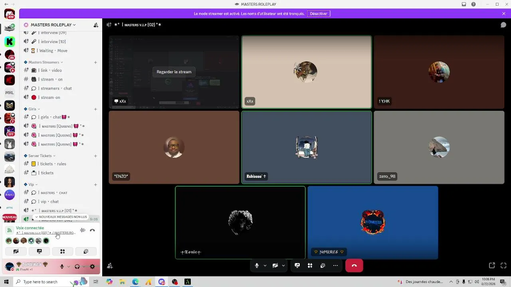Collapse the Girls category

32,109
